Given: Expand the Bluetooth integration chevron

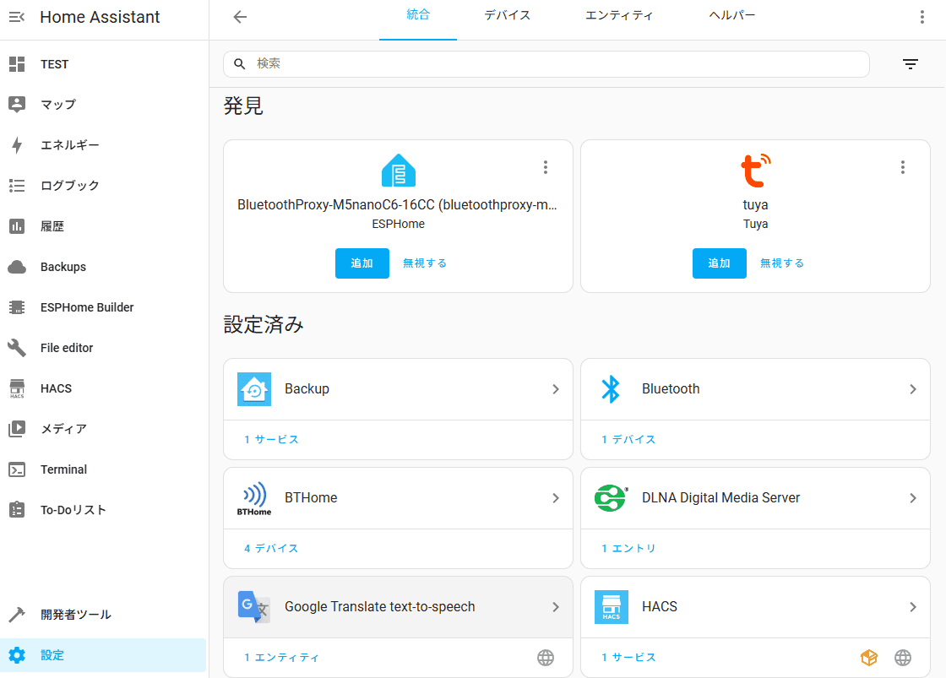Looking at the screenshot, I should [913, 389].
